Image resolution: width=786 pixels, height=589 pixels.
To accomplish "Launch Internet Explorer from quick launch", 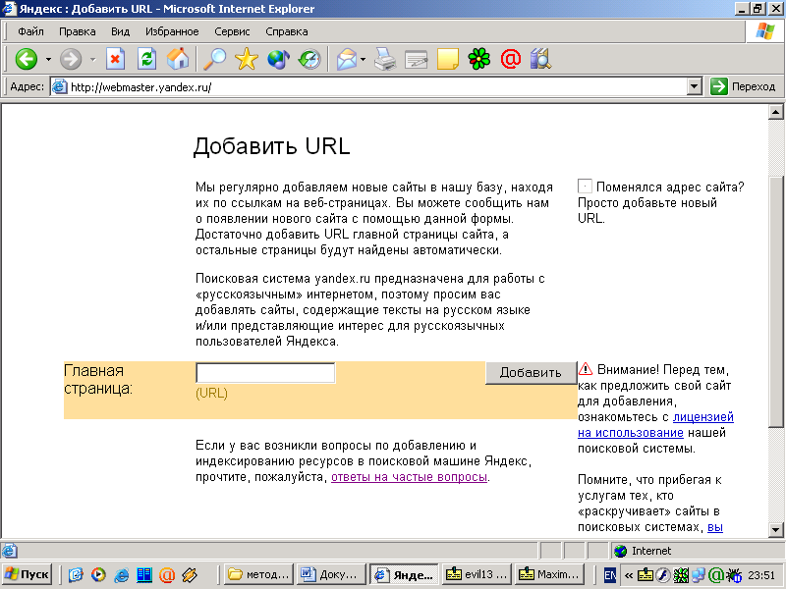I will pyautogui.click(x=121, y=574).
